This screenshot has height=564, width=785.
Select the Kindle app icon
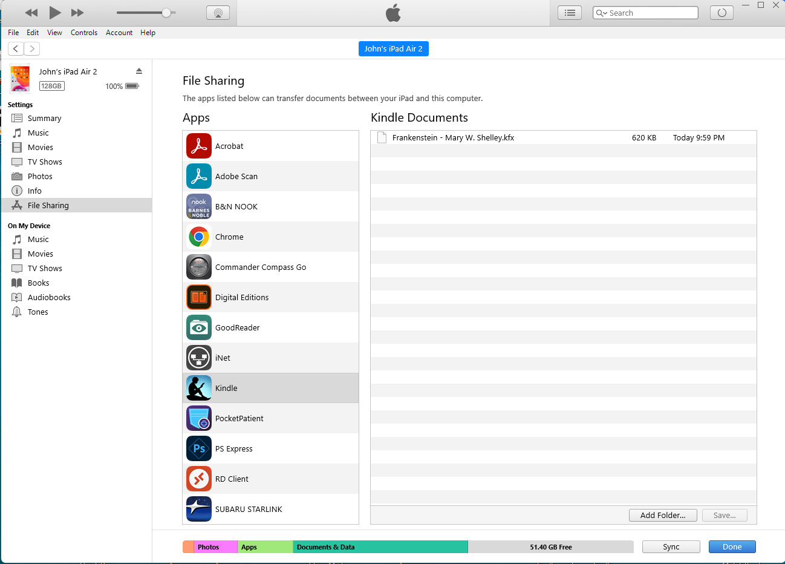[x=199, y=388]
